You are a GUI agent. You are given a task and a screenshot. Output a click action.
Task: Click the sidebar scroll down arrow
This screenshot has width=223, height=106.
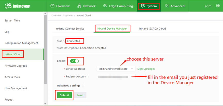pos(45,104)
